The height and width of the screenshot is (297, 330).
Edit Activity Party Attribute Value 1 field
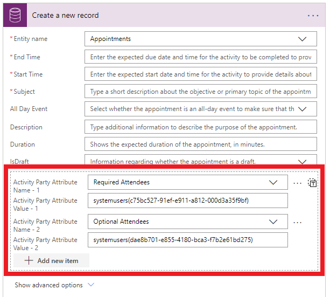[x=187, y=201]
